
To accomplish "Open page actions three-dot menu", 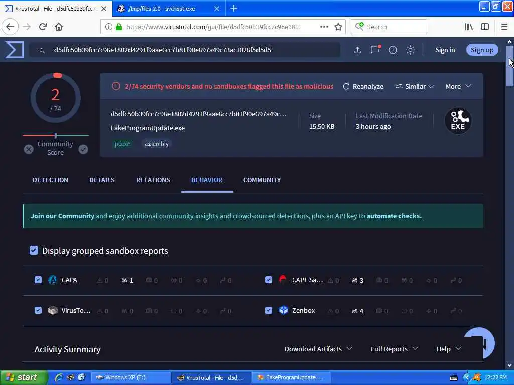I will tap(324, 27).
